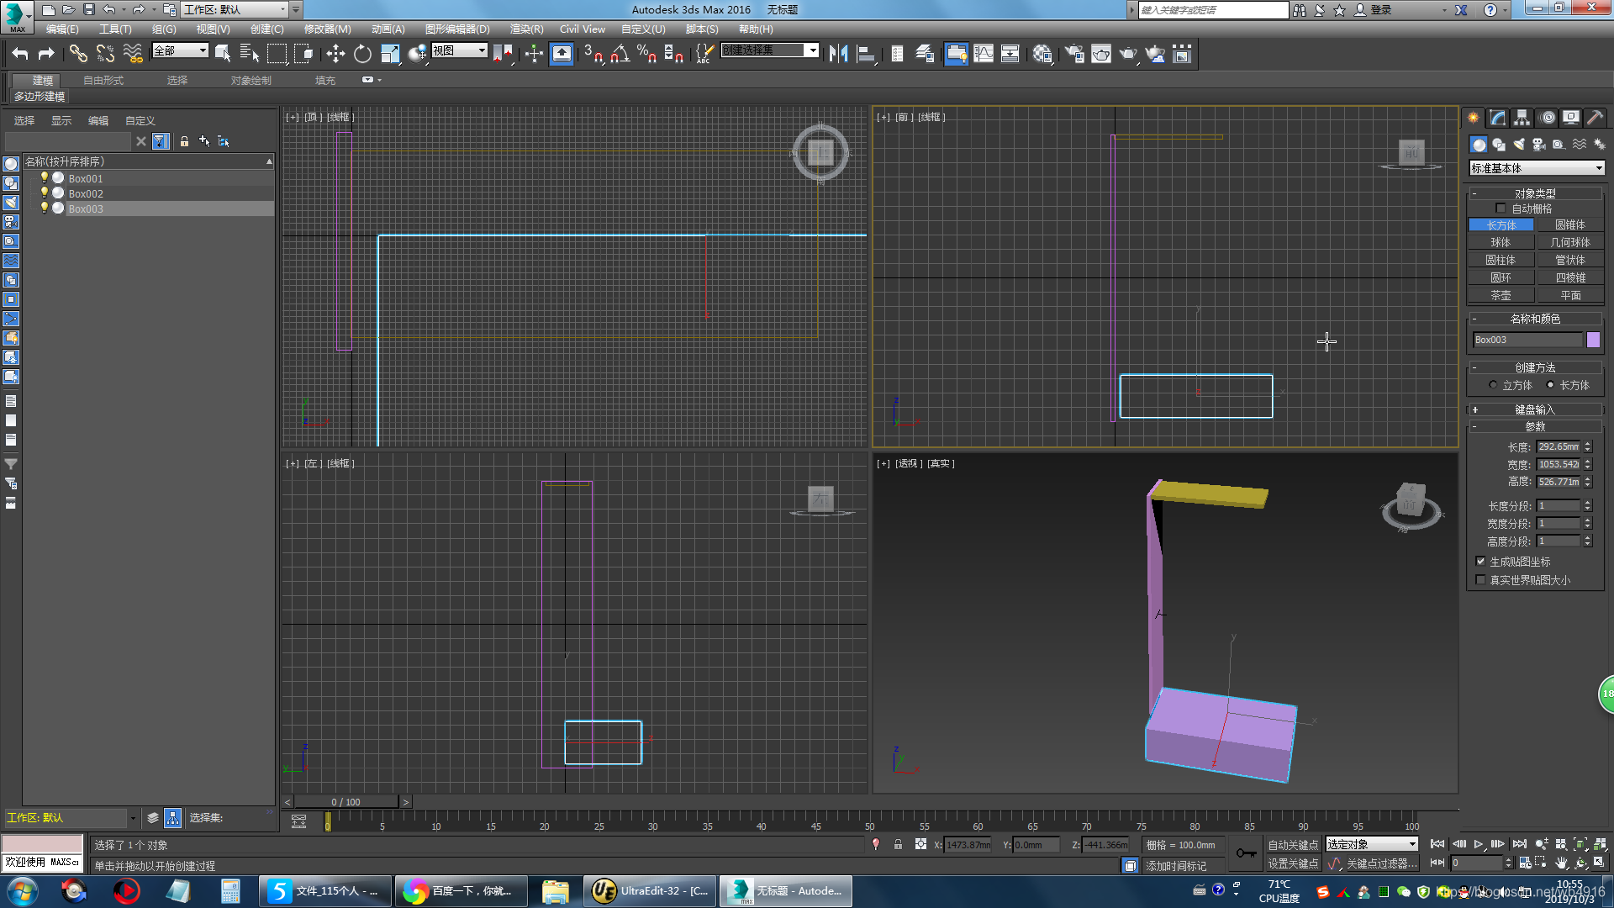
Task: Select Box001 in scene tree
Action: click(86, 178)
